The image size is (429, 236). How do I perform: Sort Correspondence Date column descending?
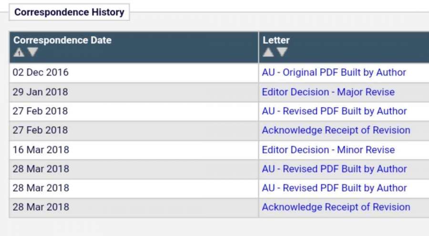click(32, 52)
